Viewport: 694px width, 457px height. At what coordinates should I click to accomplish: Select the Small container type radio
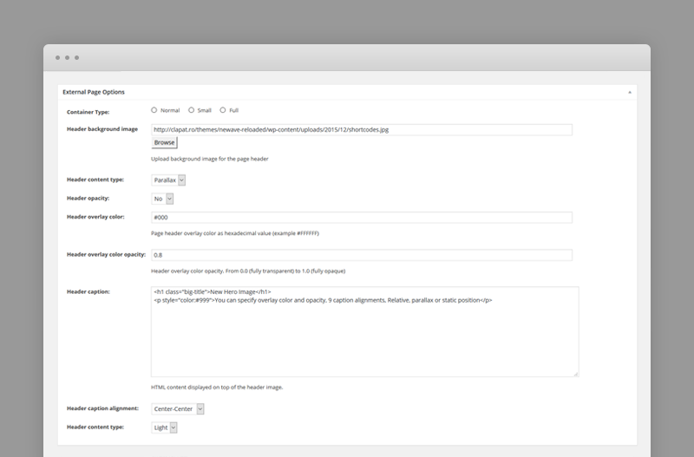coord(191,110)
